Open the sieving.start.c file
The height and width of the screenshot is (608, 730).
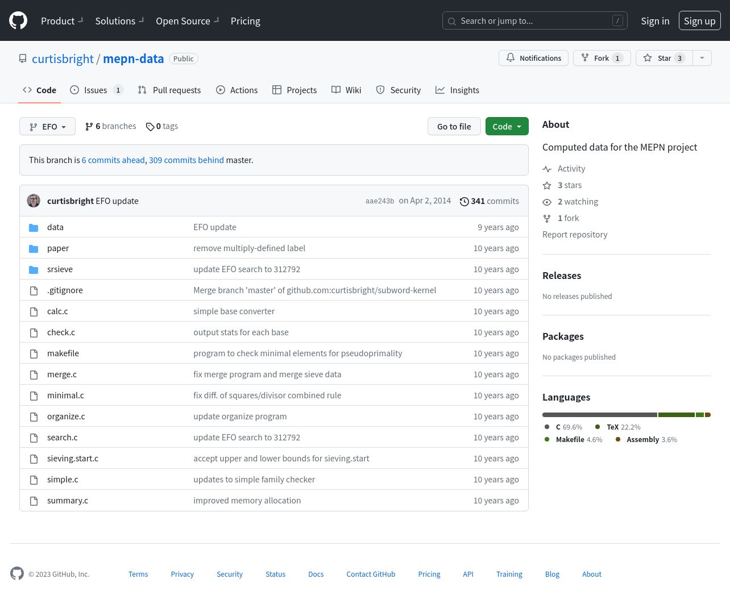tap(73, 459)
